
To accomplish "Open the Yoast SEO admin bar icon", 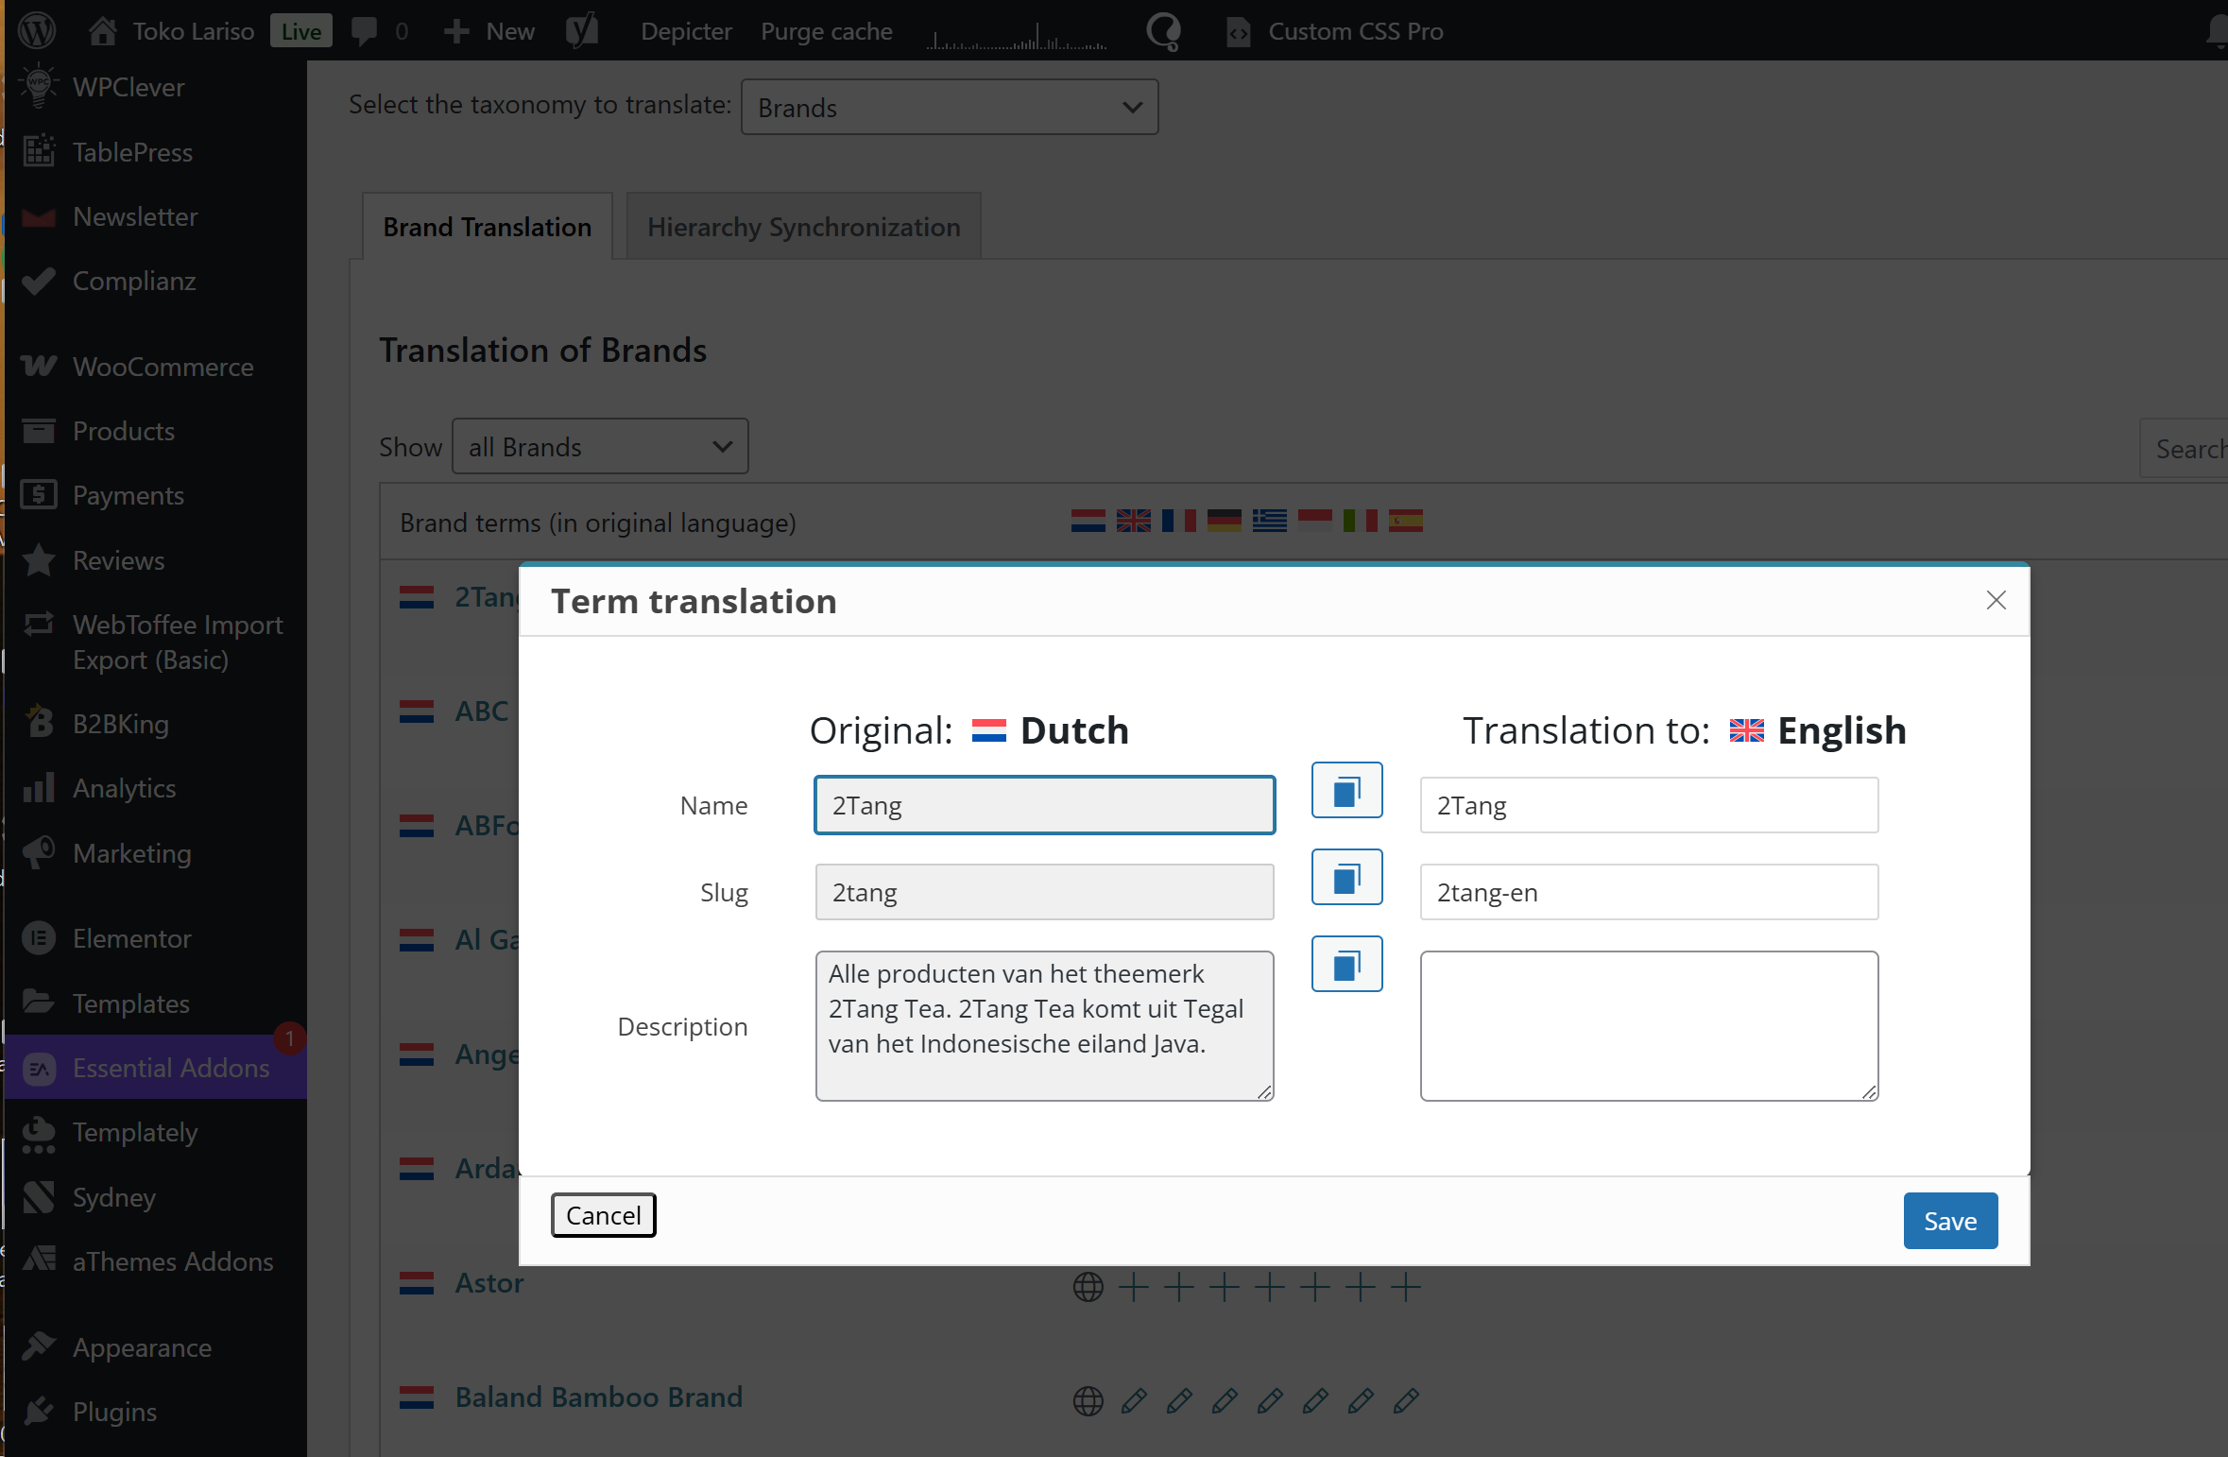I will (582, 31).
